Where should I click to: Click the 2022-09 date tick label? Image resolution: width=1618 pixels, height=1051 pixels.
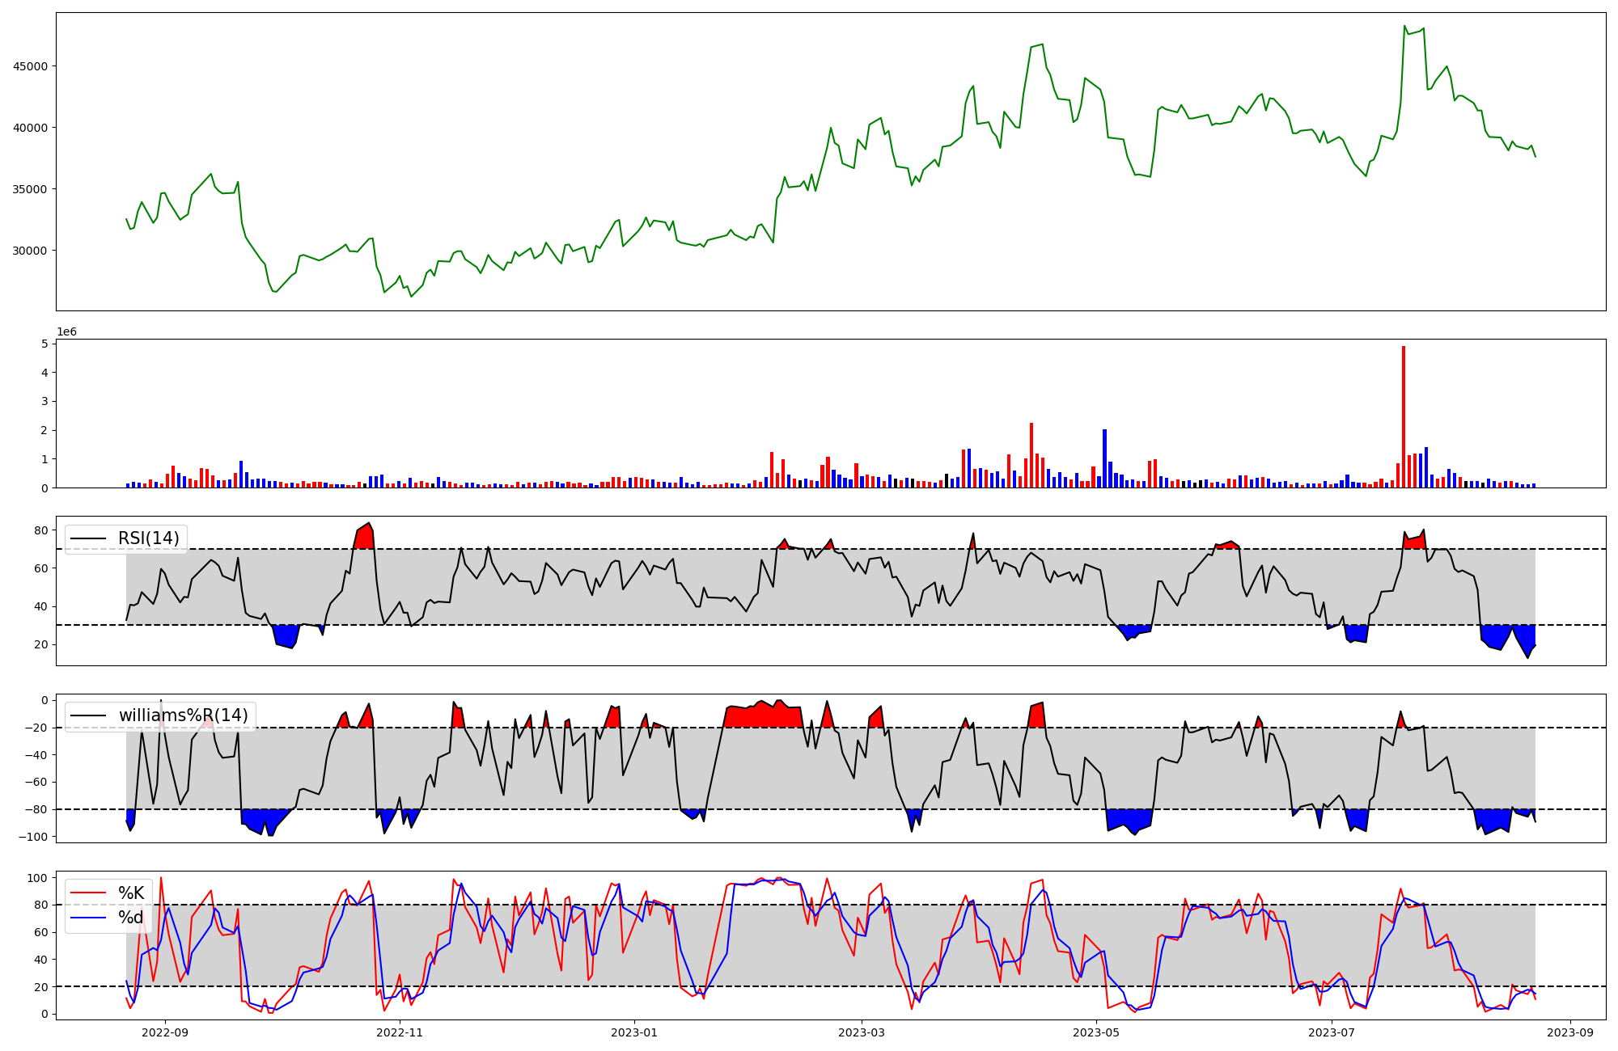point(165,1032)
